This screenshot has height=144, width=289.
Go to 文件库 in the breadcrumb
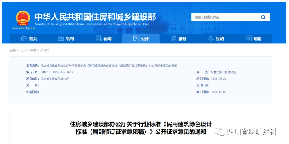(x=45, y=50)
